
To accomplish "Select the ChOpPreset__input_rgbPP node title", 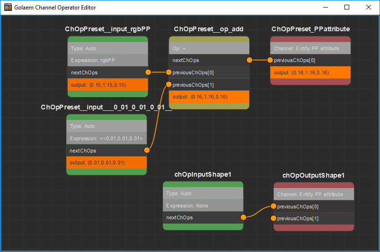I will 108,29.
